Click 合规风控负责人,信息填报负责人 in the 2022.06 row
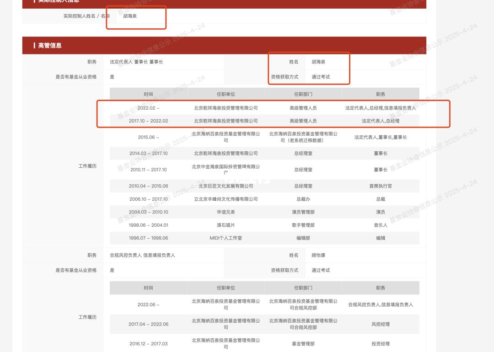 [x=380, y=305]
